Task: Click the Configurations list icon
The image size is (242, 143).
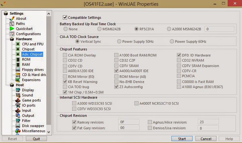Action: tap(12, 34)
